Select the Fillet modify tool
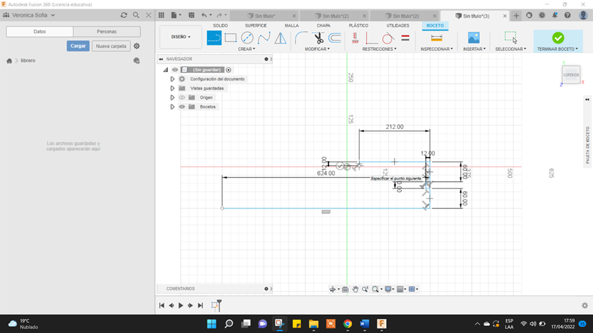593x333 pixels. (301, 38)
